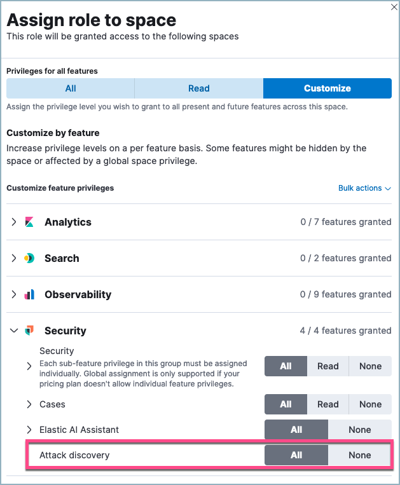Click the Analytics Kibana logo icon
Image resolution: width=400 pixels, height=485 pixels.
coord(29,222)
